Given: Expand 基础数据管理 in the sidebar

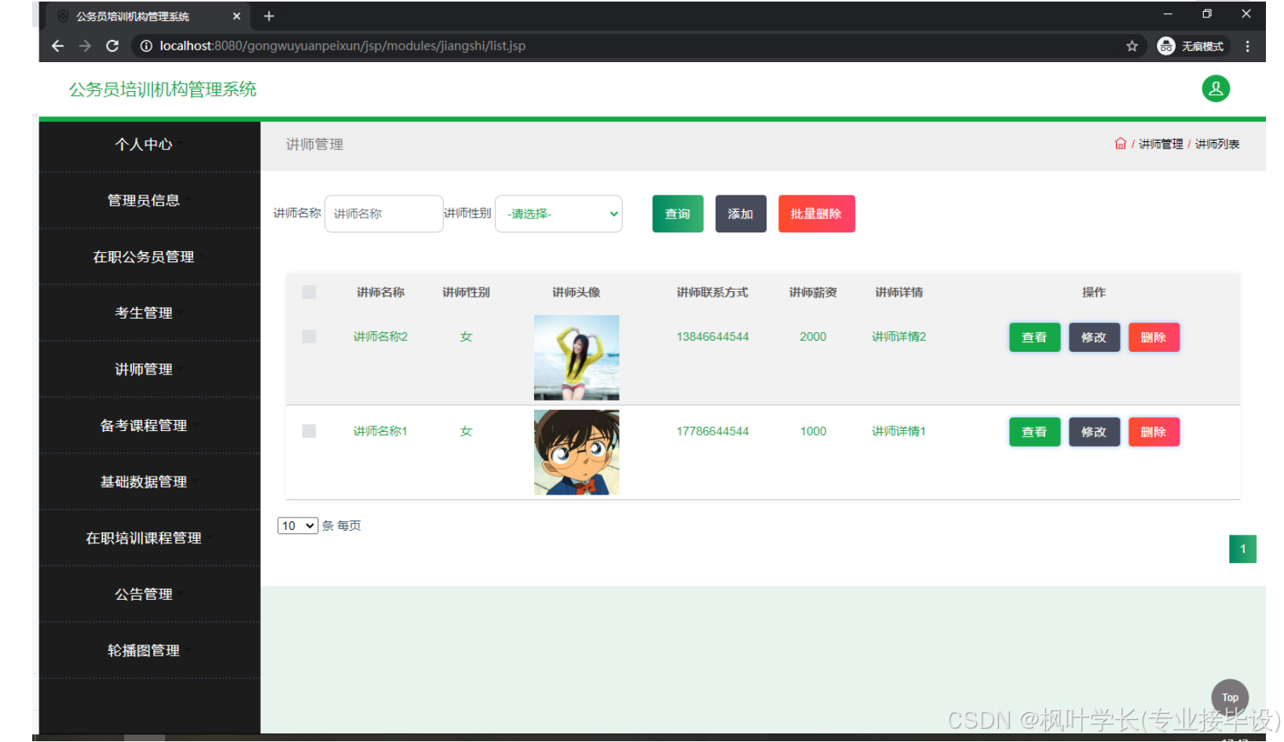Looking at the screenshot, I should [x=149, y=481].
